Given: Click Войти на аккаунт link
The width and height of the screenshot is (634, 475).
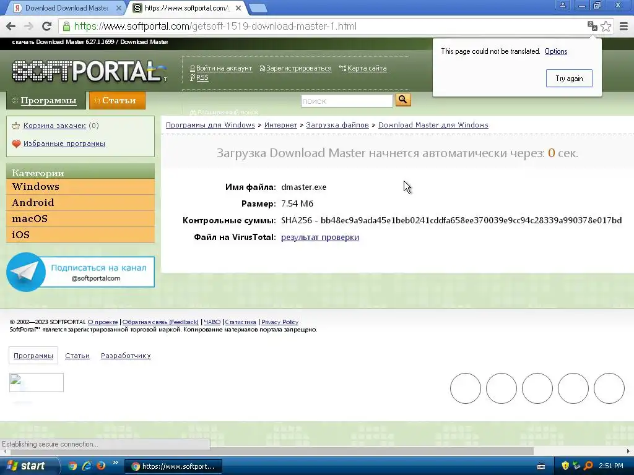Looking at the screenshot, I should (224, 68).
